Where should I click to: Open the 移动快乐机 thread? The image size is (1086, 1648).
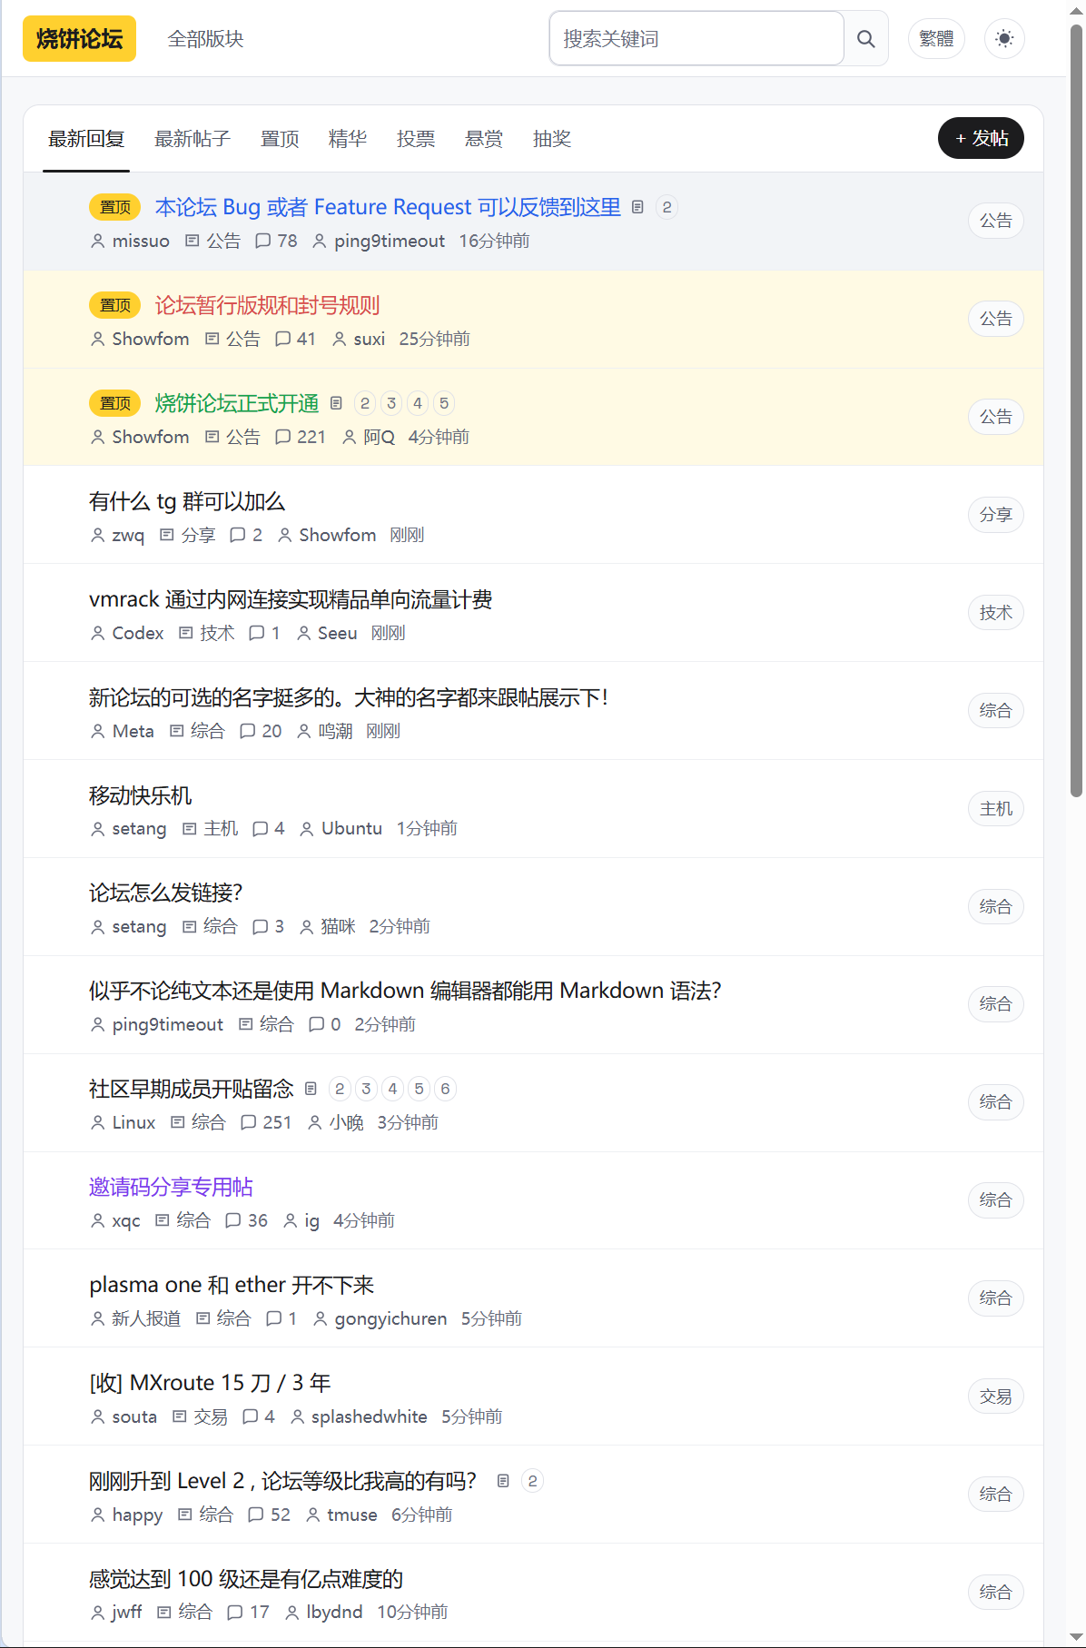pyautogui.click(x=141, y=795)
